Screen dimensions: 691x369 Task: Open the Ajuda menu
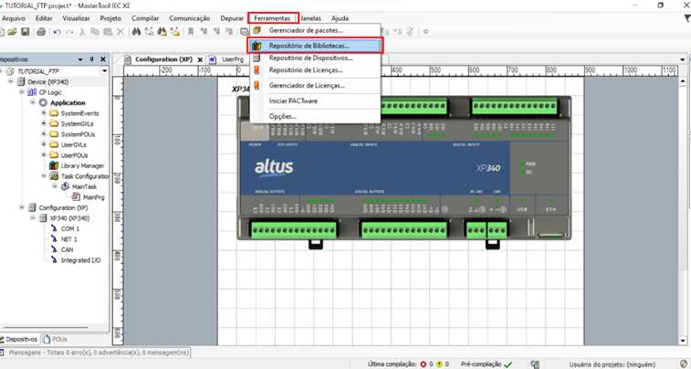[340, 18]
